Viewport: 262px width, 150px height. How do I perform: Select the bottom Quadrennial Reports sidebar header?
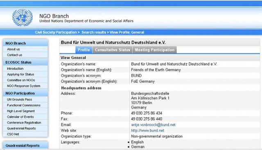pos(25,146)
